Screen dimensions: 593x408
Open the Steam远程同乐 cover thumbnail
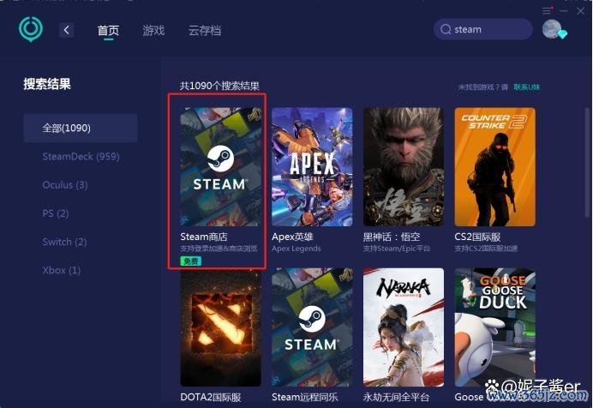tap(312, 327)
